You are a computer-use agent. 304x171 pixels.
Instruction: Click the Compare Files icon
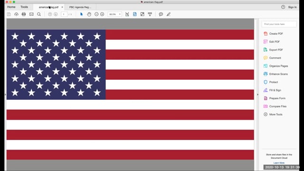click(266, 106)
